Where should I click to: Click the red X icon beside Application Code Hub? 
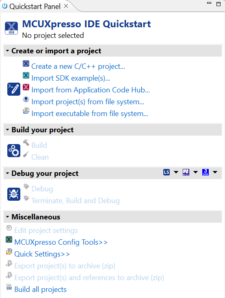(x=26, y=87)
